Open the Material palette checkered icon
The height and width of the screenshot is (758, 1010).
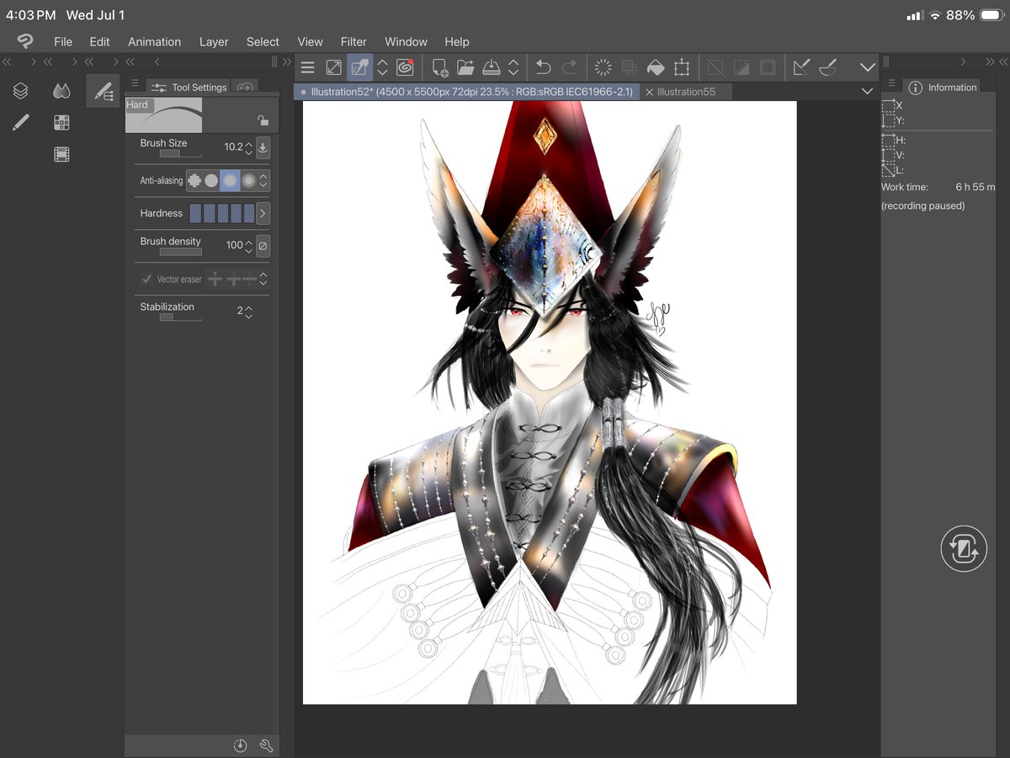[61, 123]
